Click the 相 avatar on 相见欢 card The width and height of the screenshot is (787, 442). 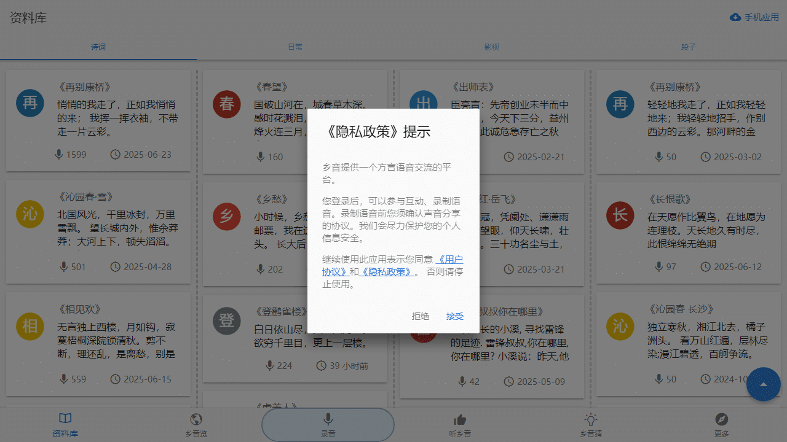pos(30,325)
